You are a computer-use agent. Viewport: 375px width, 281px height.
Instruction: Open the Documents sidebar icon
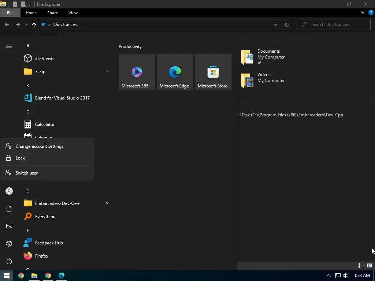pos(9,209)
